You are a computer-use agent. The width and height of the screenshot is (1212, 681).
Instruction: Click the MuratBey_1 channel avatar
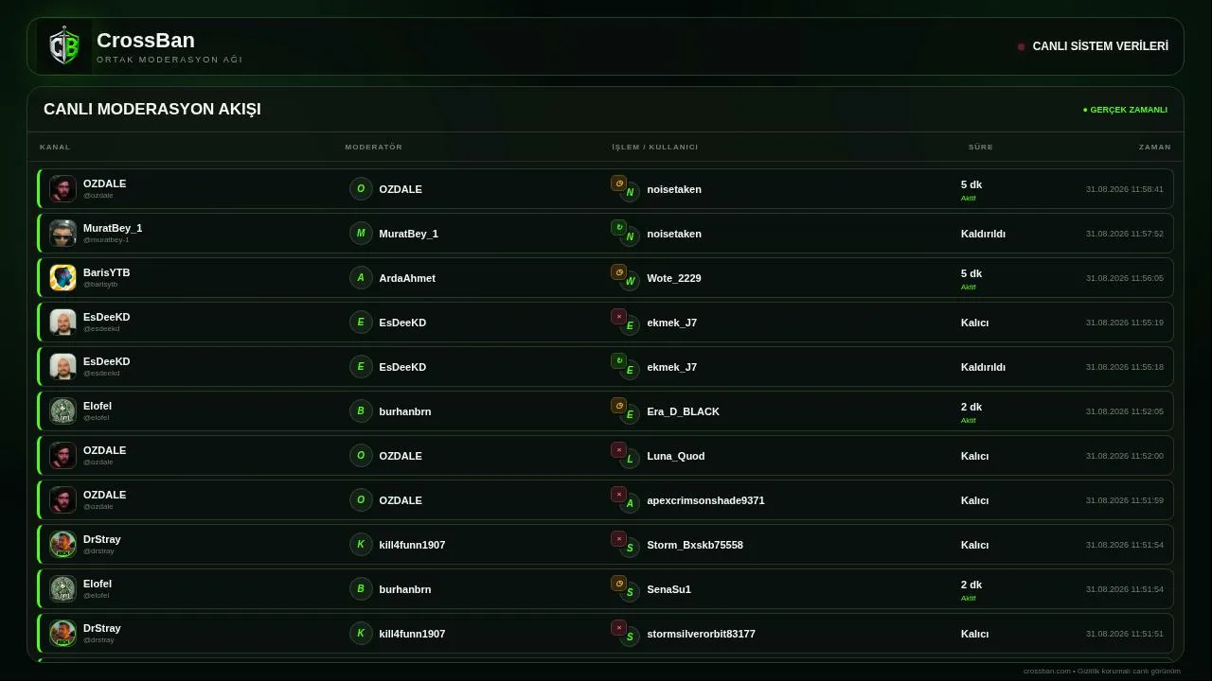point(62,233)
